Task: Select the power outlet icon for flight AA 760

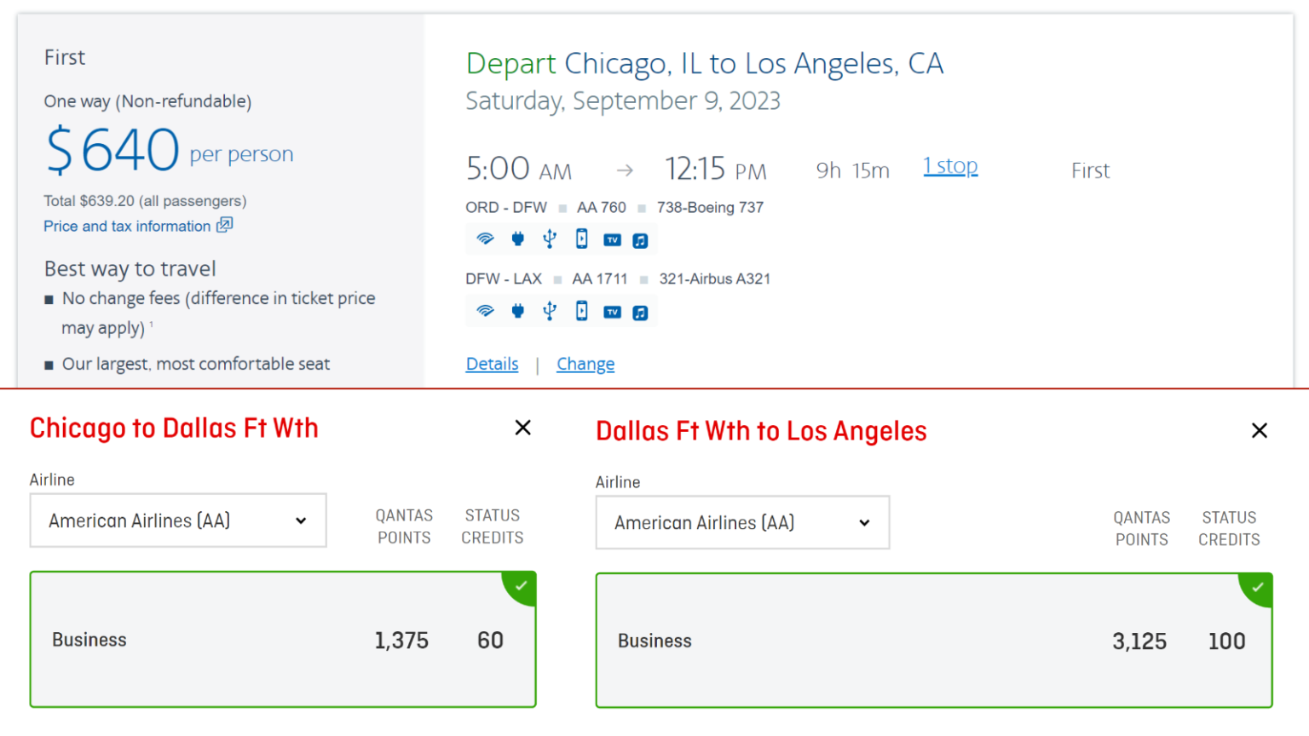Action: coord(518,239)
